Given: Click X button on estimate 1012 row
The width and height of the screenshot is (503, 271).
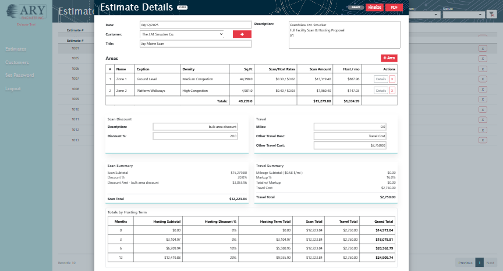Looking at the screenshot, I should (x=483, y=130).
